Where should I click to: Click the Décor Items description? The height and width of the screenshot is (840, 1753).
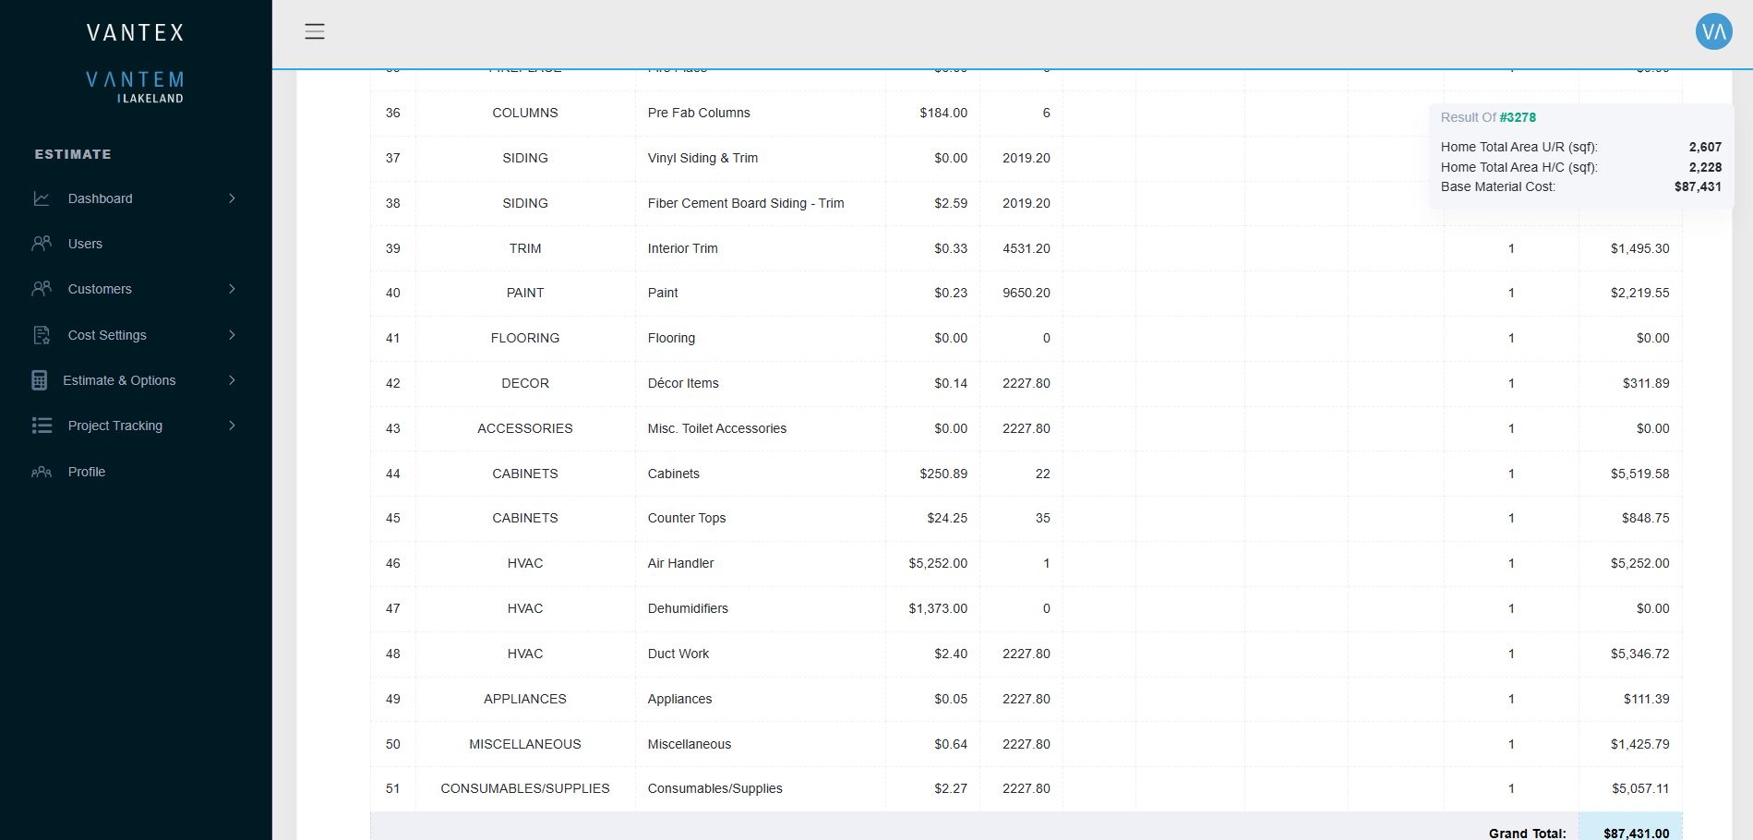pyautogui.click(x=683, y=383)
